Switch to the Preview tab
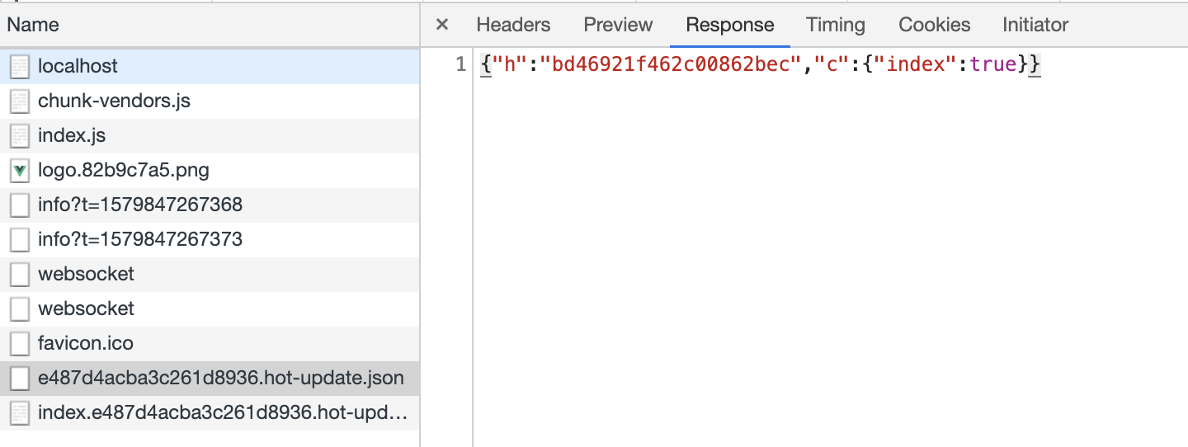Viewport: 1188px width, 447px height. (x=618, y=25)
